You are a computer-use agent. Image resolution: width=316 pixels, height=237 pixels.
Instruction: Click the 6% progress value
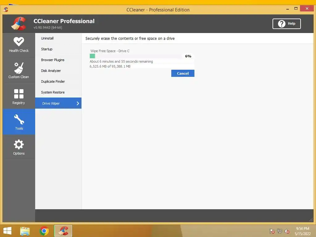[x=188, y=56]
